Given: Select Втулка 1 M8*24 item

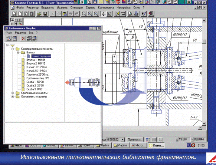Looking at the screenshot, I should point(36,60).
